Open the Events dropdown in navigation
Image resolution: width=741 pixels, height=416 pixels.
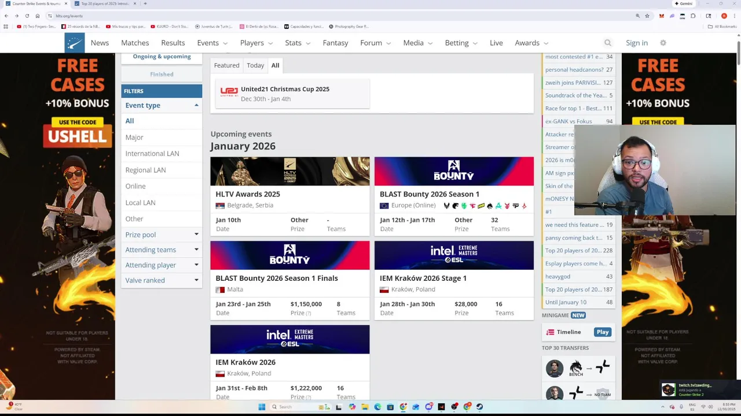pyautogui.click(x=212, y=43)
